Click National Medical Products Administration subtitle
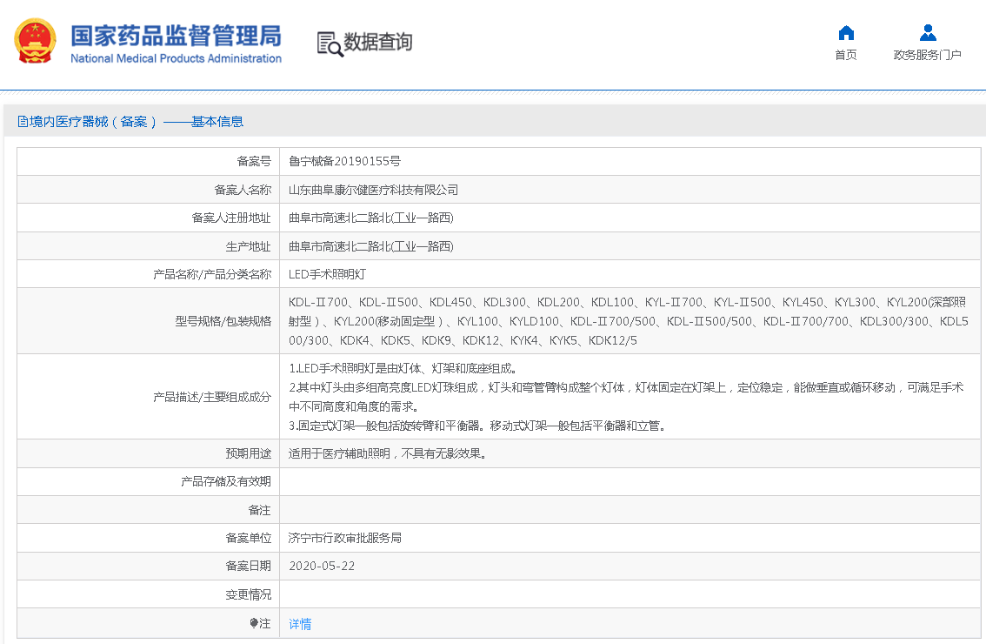This screenshot has width=986, height=644. point(176,58)
